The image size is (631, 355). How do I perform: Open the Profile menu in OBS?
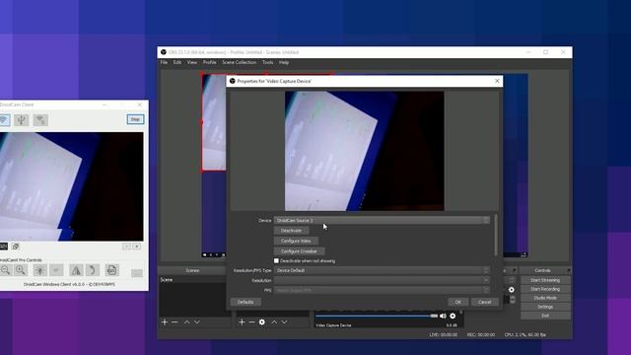pos(210,62)
